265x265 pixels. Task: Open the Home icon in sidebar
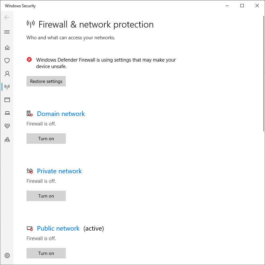tap(7, 48)
